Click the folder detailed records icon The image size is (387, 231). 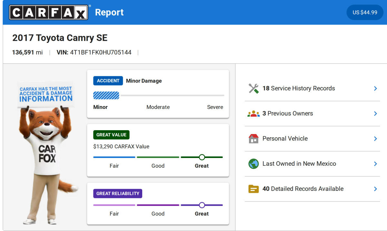[x=254, y=189]
